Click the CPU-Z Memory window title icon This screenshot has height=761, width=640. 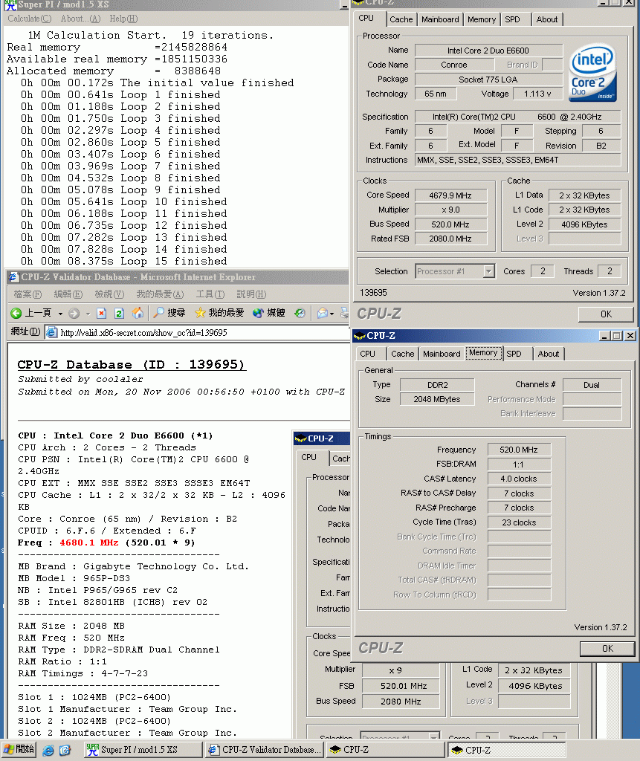pyautogui.click(x=359, y=336)
